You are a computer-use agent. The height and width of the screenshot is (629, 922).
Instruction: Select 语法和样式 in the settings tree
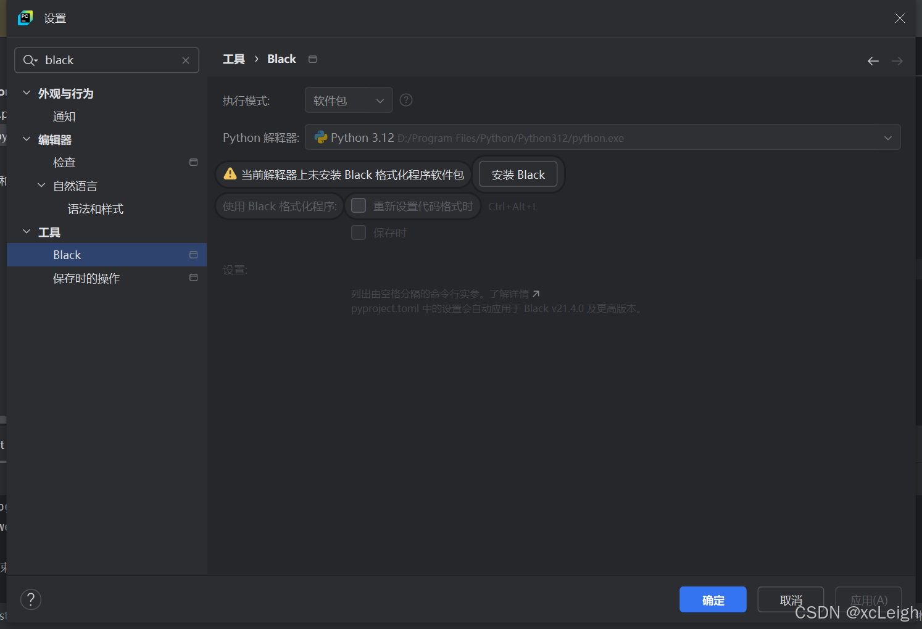(x=96, y=209)
